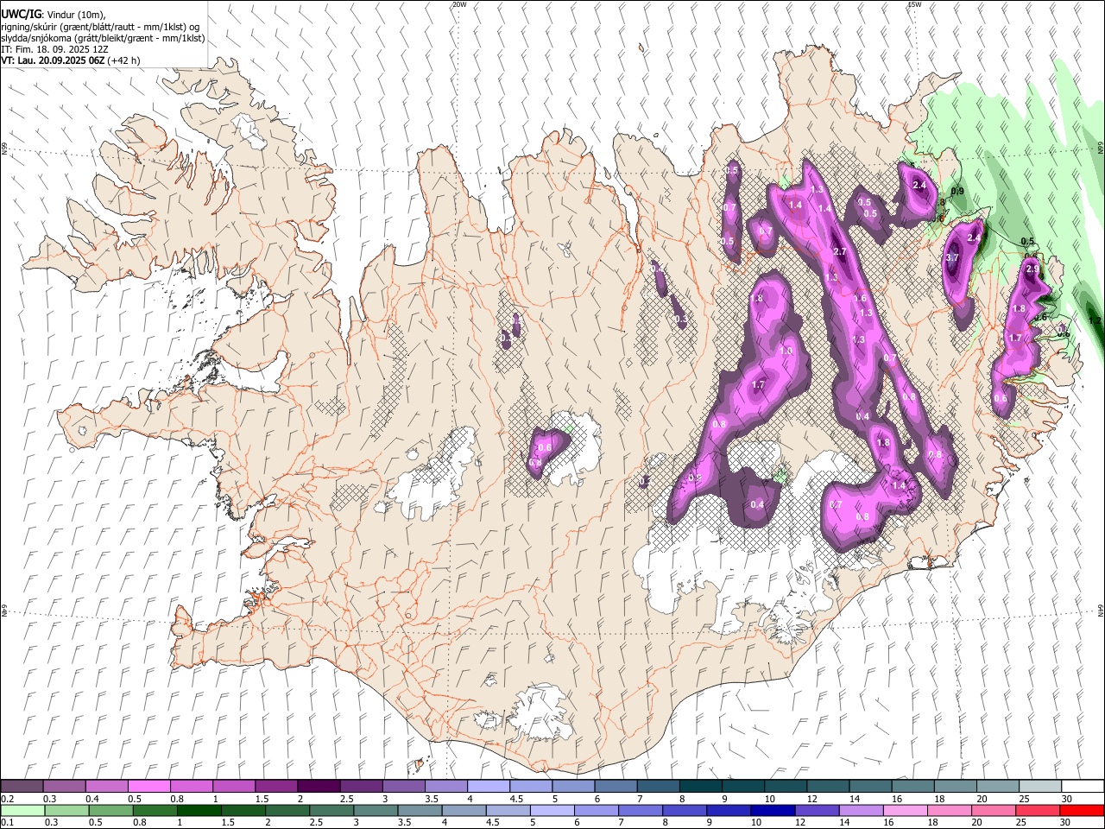Pick the dusky purple 0.2–0.3 snow legend swatch
Image resolution: width=1105 pixels, height=829 pixels.
coord(22,786)
